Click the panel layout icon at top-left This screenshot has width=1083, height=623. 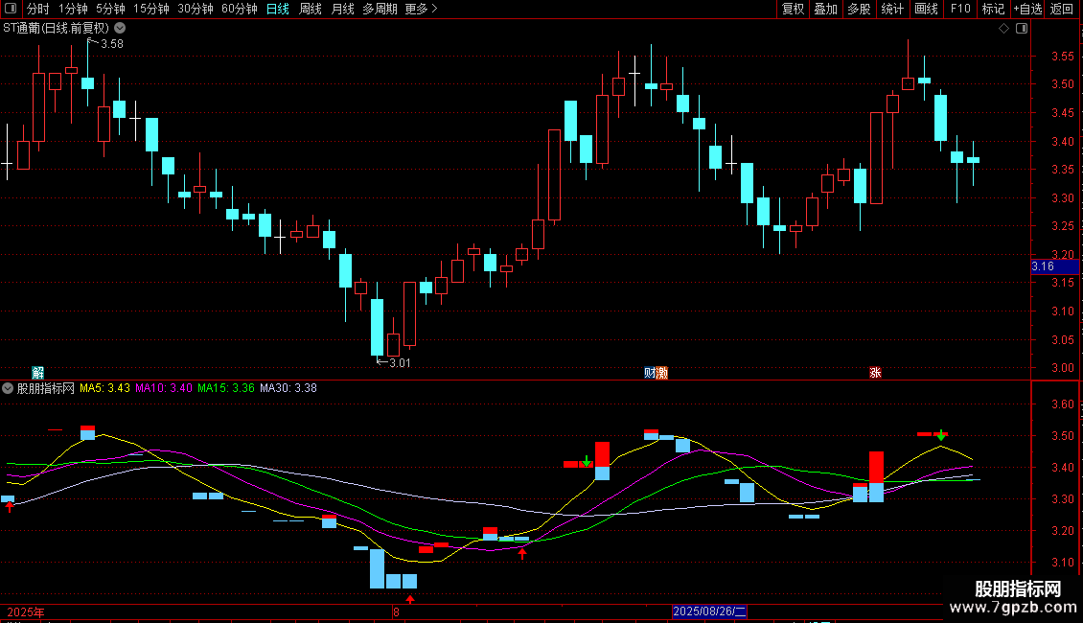coord(11,9)
